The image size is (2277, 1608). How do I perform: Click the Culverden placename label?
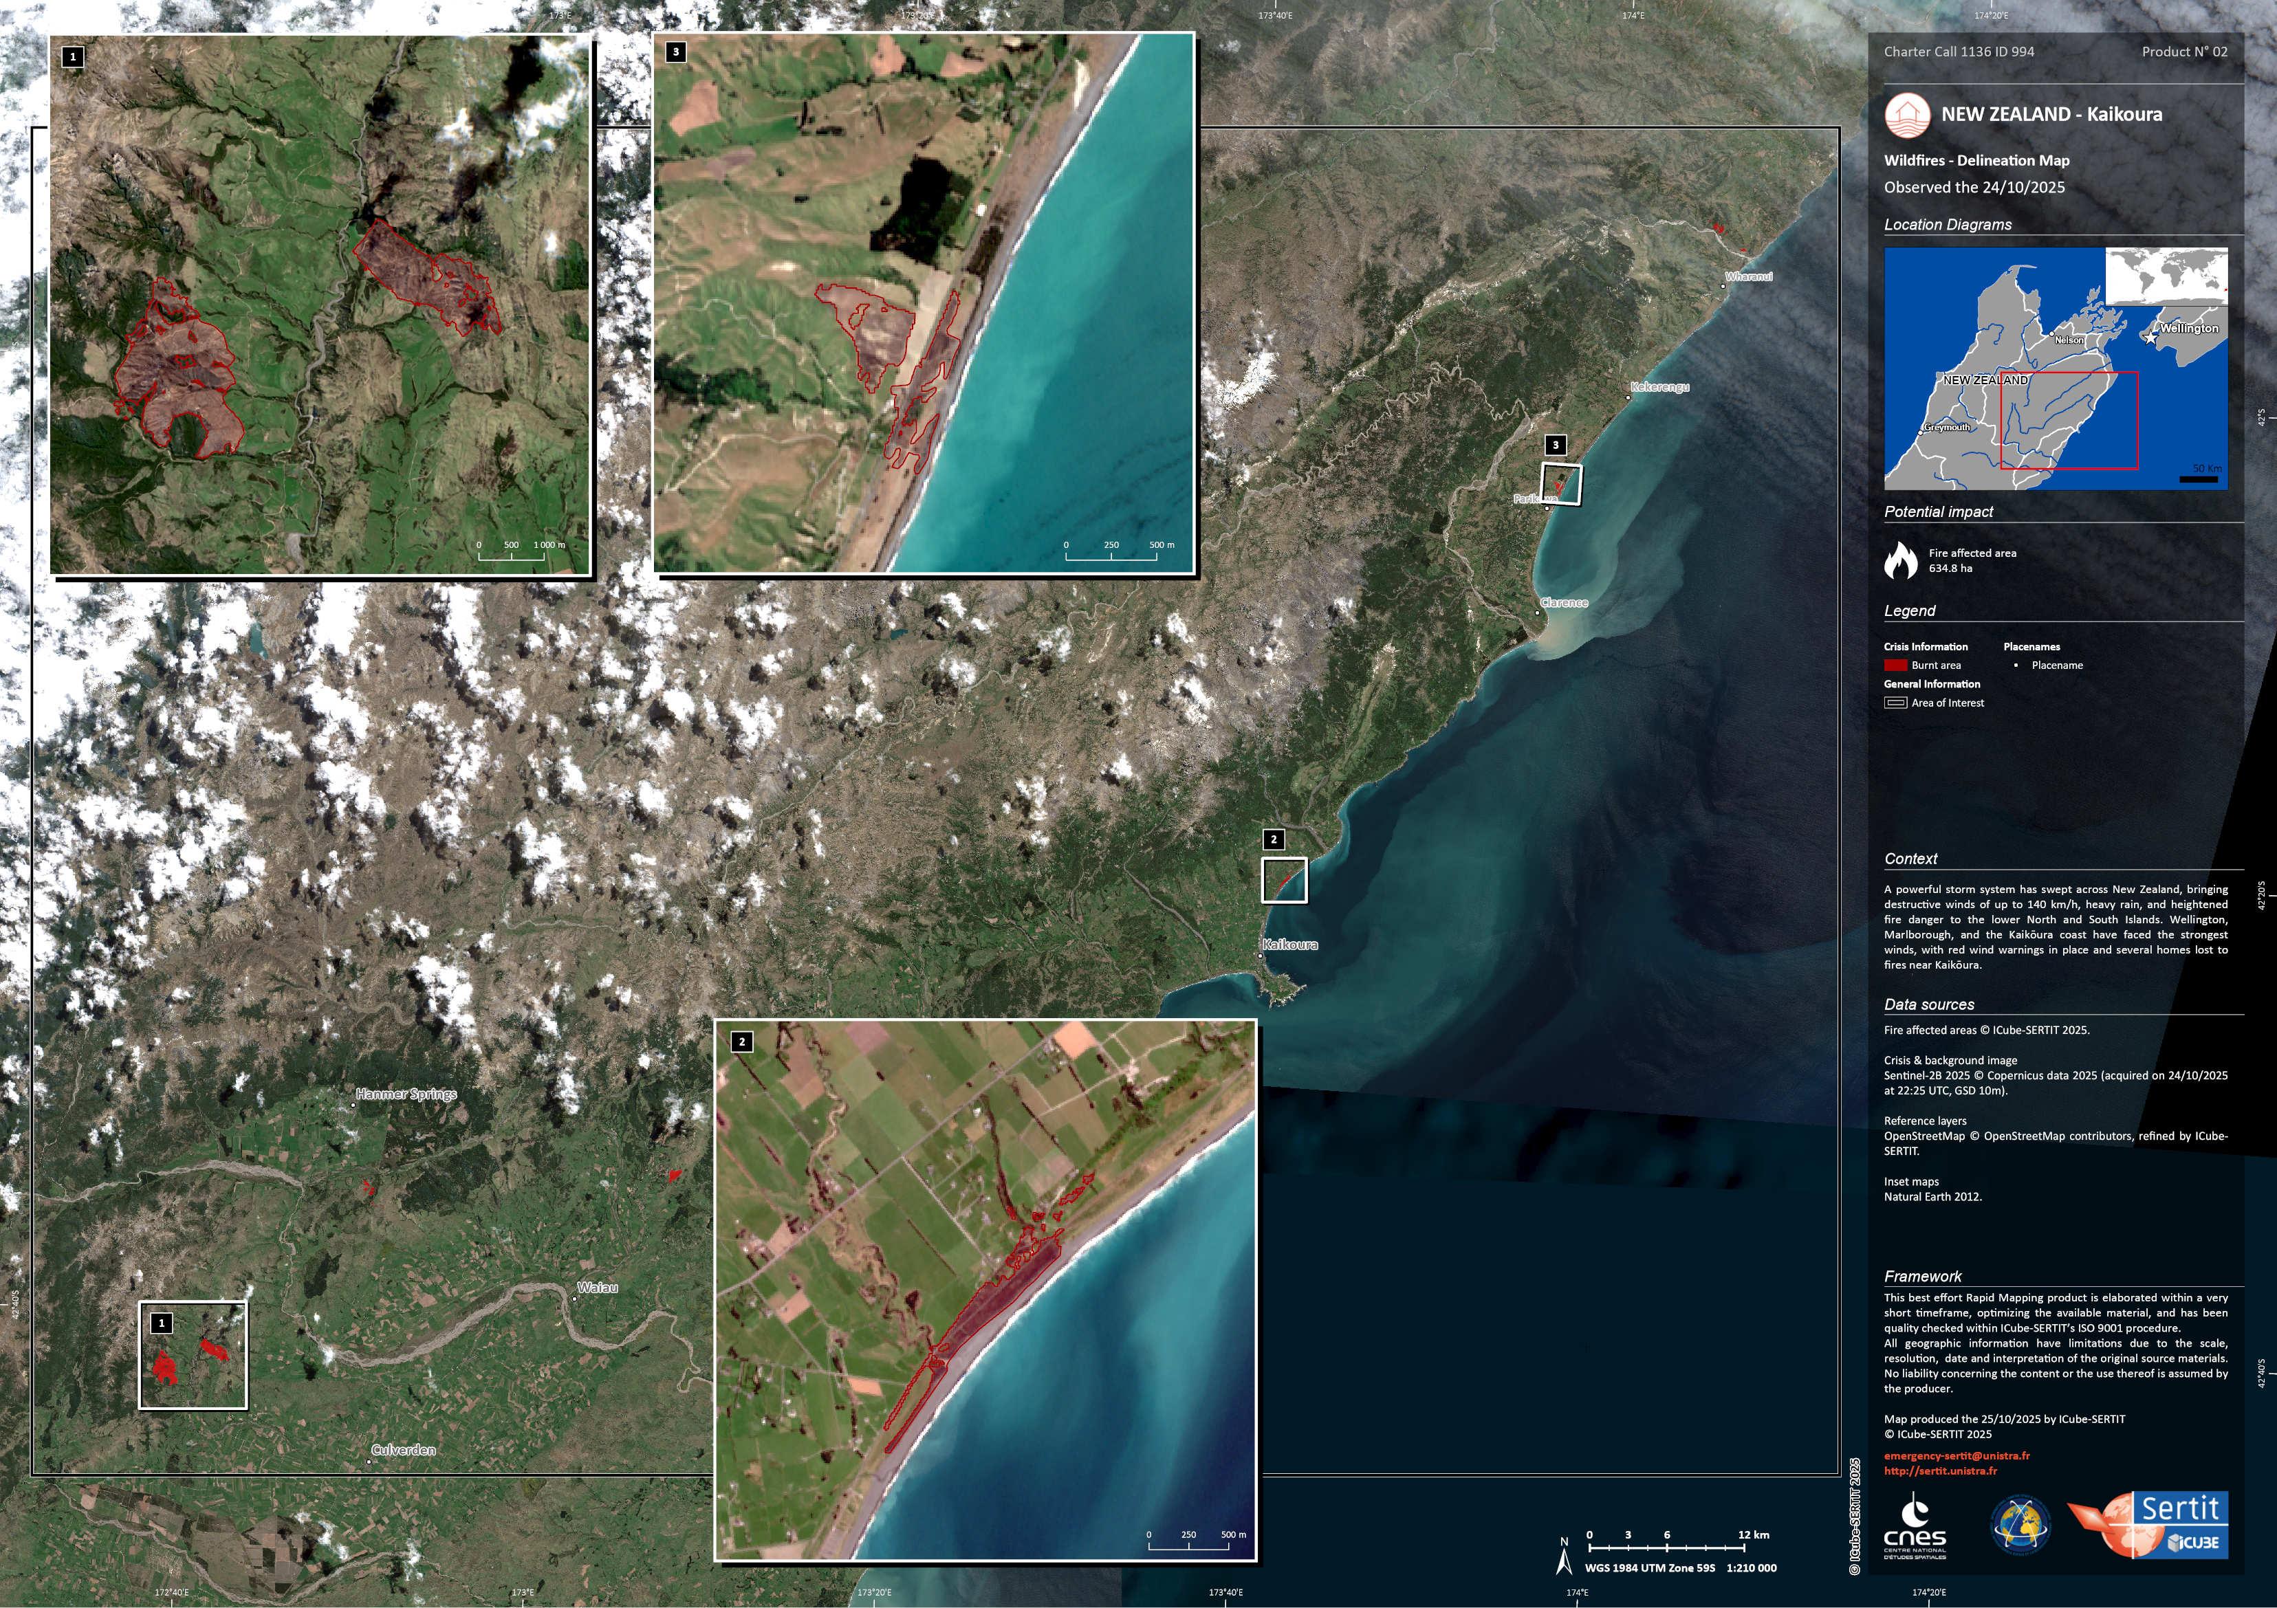coord(402,1451)
